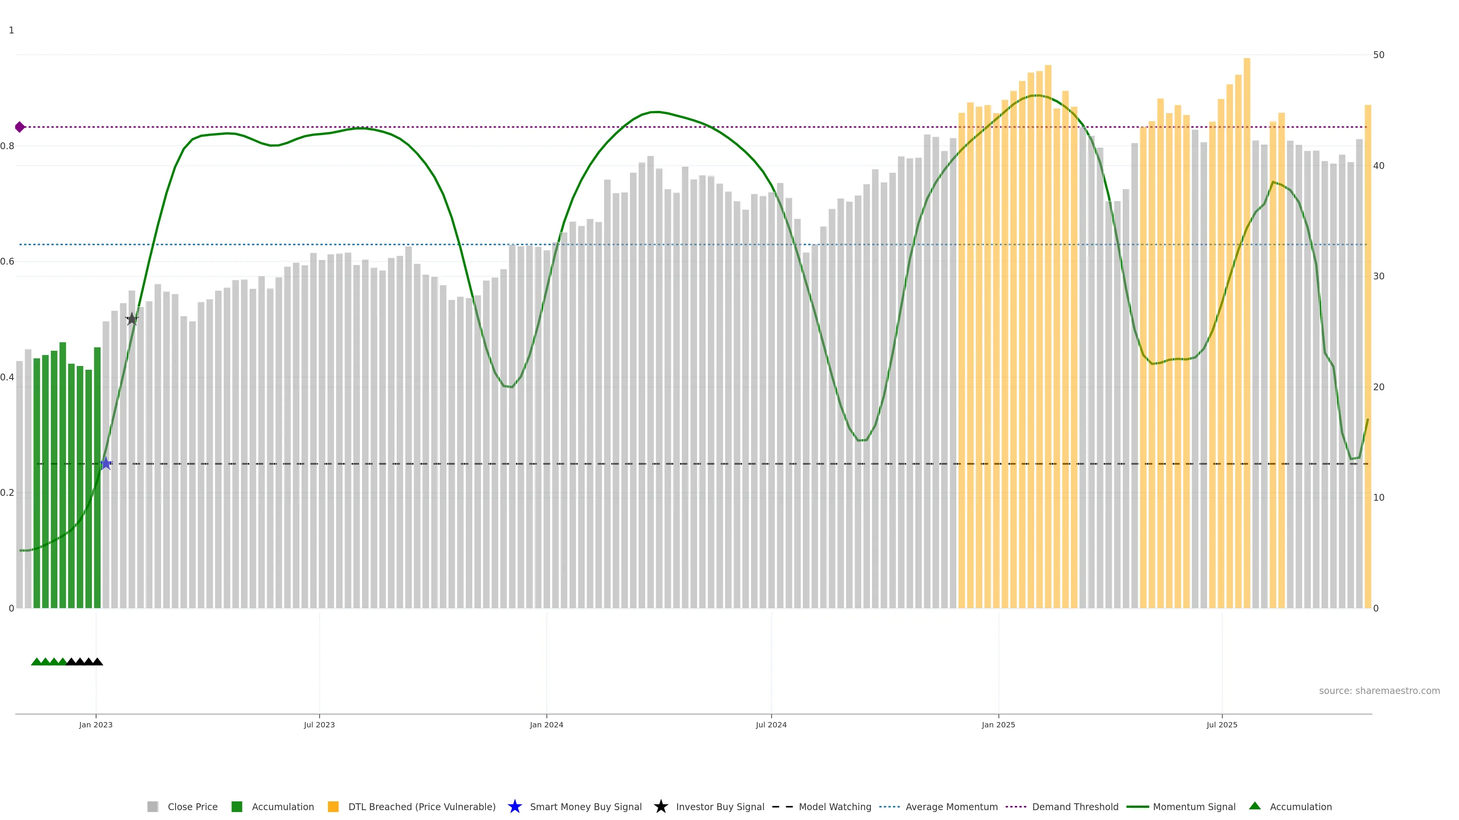
Task: Click the green triangle icon in legend
Action: (1255, 806)
